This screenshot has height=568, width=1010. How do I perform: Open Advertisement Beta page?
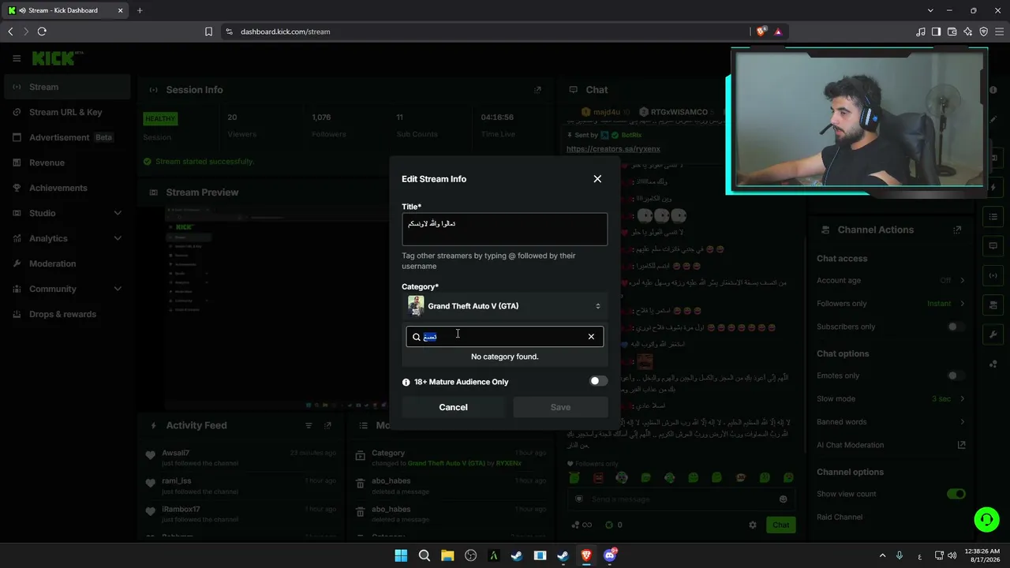67,137
